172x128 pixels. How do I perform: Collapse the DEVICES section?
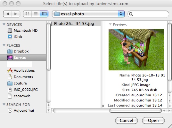coord(4,24)
